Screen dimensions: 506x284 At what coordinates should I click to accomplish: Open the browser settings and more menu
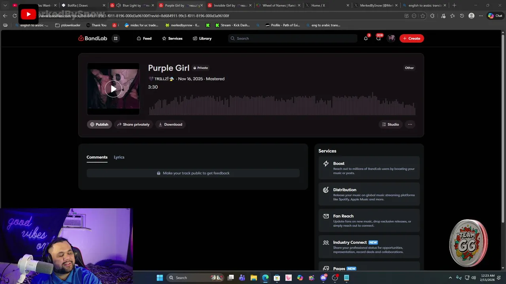pos(481,16)
